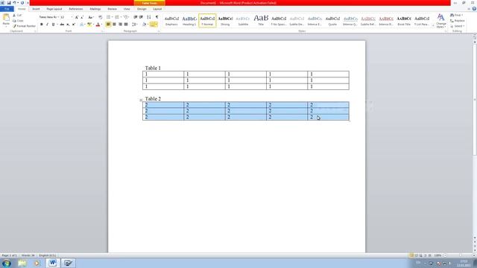The height and width of the screenshot is (268, 477).
Task: Apply the Quote style
Action: point(332,21)
